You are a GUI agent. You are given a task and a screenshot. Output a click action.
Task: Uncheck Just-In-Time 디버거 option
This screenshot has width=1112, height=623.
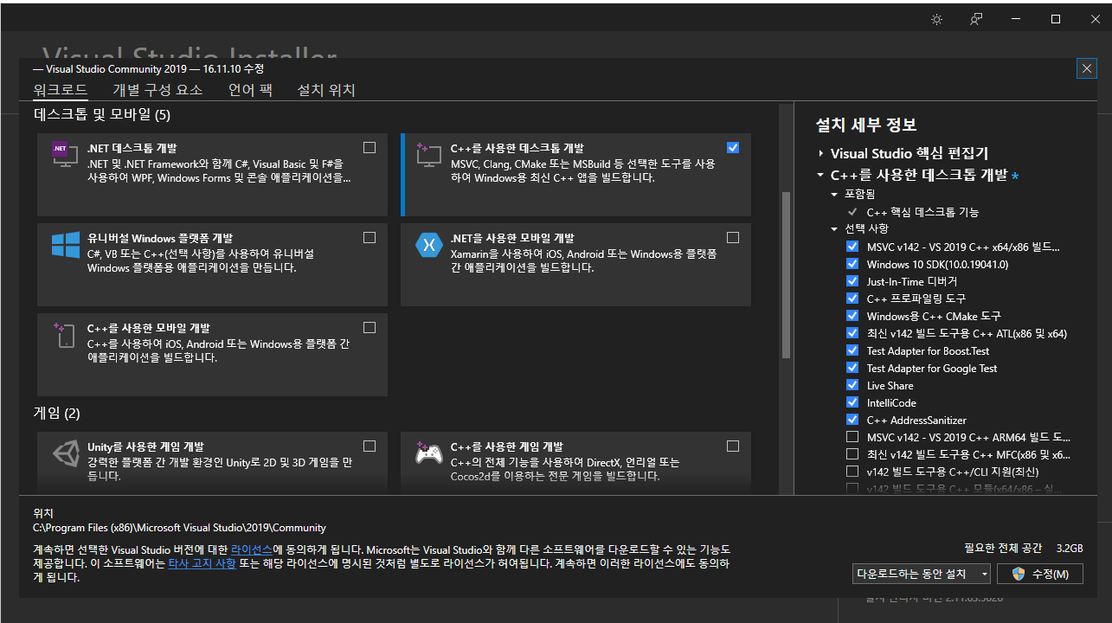tap(852, 281)
